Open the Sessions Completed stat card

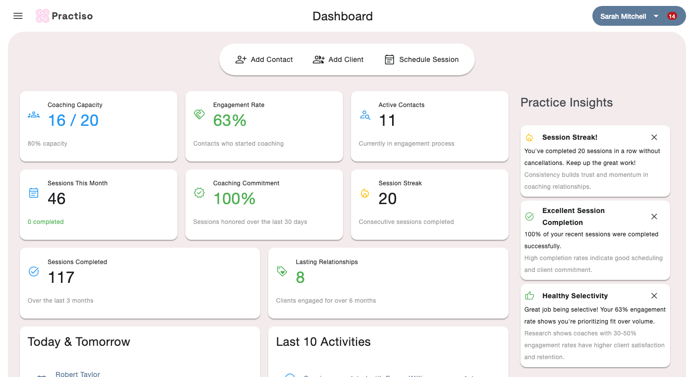(x=140, y=283)
